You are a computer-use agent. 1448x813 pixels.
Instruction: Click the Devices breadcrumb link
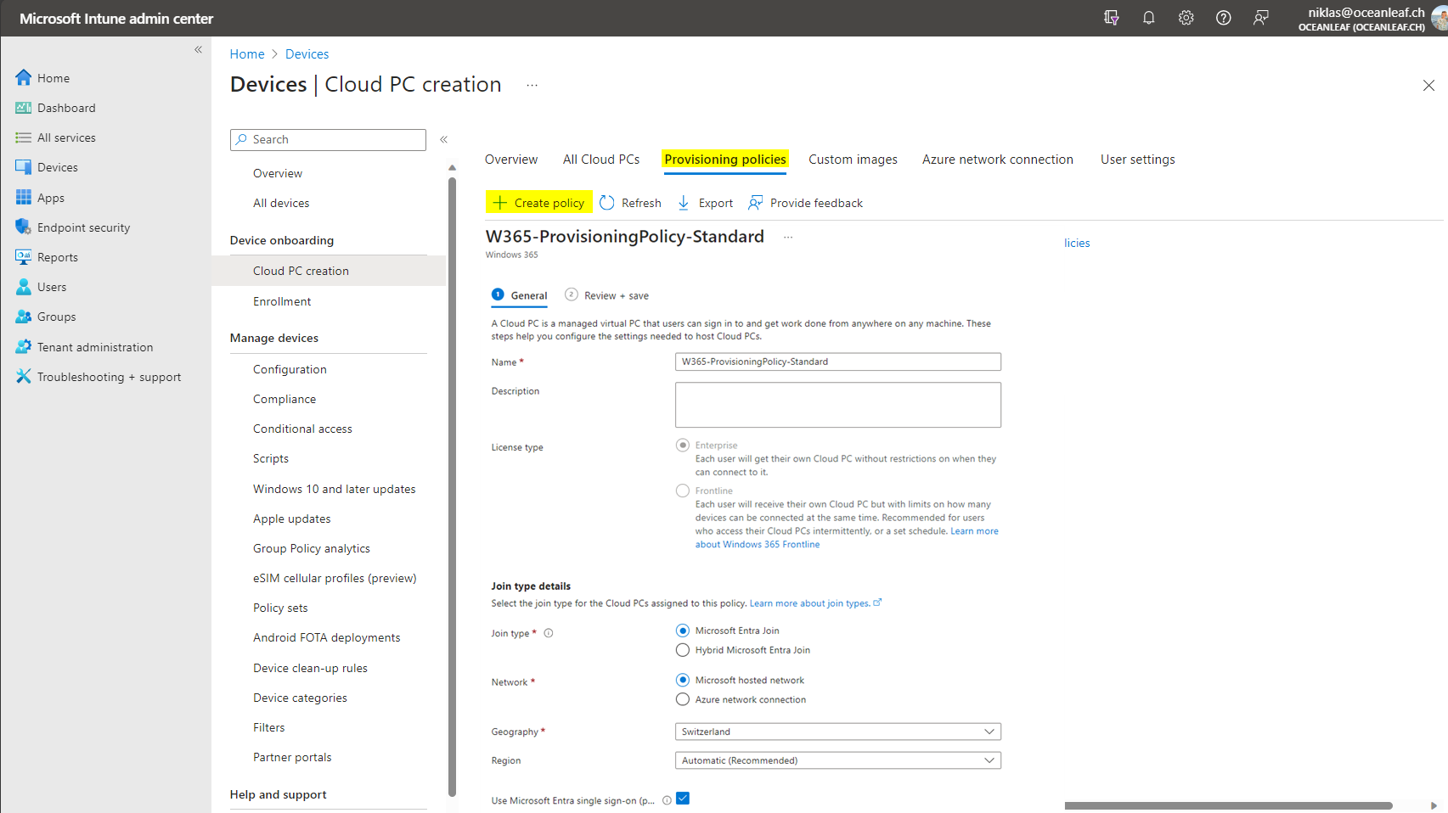(307, 54)
